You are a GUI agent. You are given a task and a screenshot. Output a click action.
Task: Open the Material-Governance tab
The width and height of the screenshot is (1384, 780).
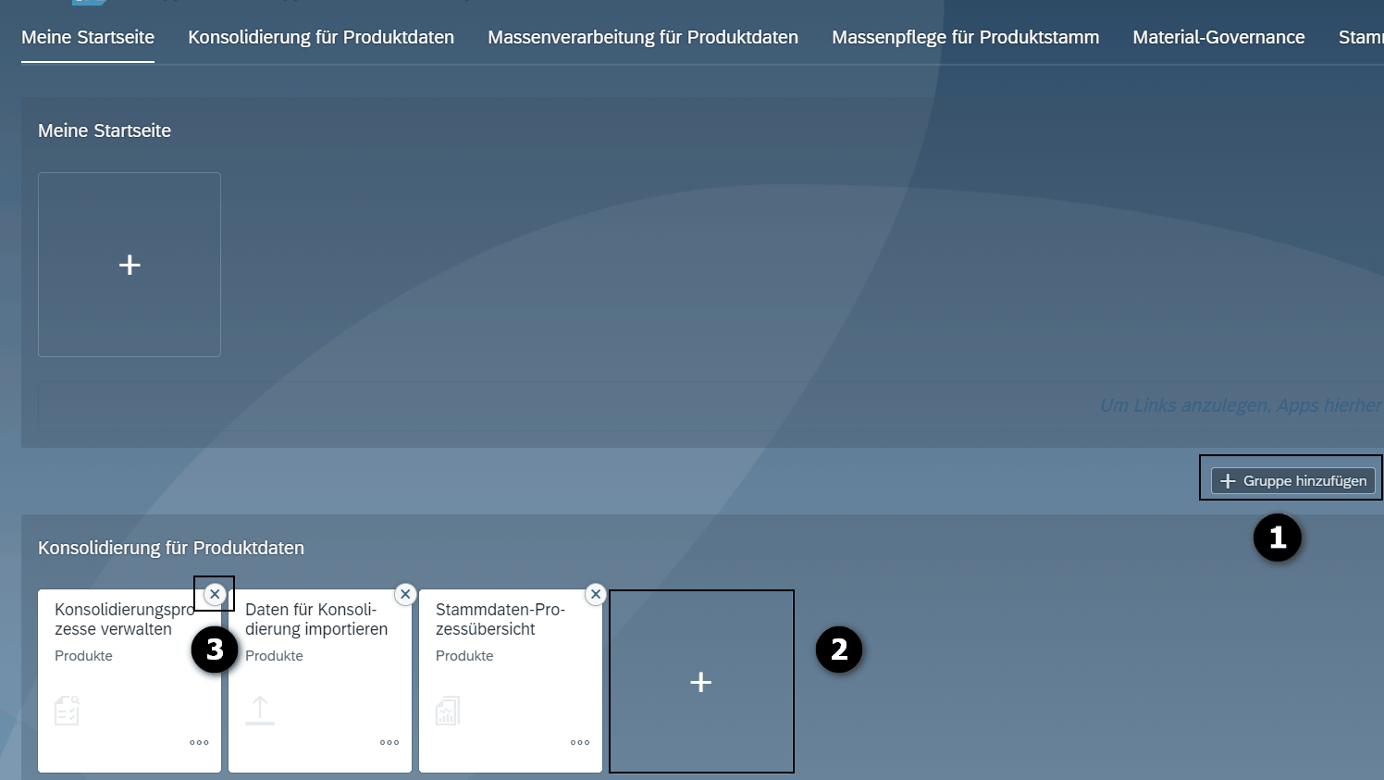[1218, 38]
